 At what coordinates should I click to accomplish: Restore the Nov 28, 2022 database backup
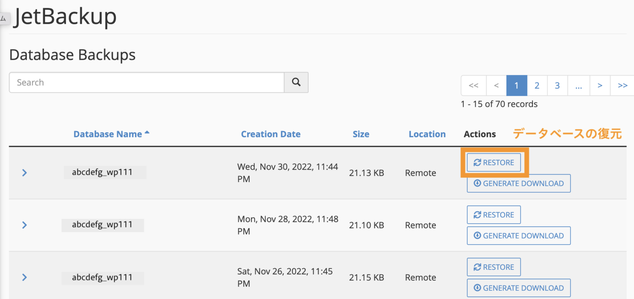[494, 215]
